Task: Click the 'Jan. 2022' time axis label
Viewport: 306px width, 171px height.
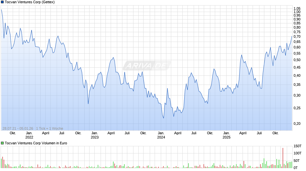Action: point(29,135)
